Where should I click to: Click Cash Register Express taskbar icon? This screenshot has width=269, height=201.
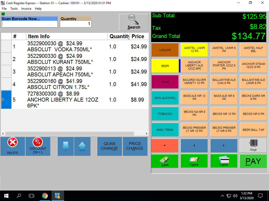pos(57,196)
